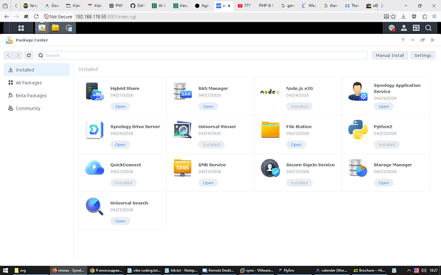
Task: Select Package Center icon in DSM taskbar
Action: pos(42,28)
